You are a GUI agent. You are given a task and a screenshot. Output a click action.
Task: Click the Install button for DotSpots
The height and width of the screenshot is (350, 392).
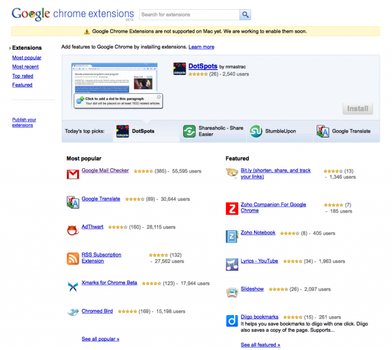[x=358, y=109]
